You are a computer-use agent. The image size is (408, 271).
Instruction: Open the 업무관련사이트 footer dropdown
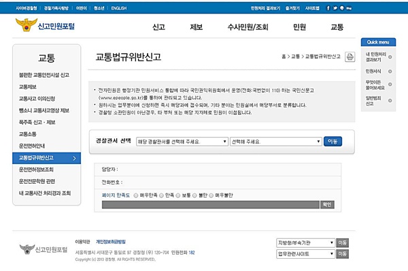point(305,254)
